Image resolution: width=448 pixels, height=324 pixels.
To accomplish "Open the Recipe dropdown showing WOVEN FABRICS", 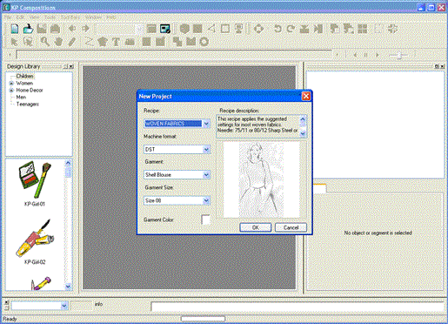I will coord(206,124).
